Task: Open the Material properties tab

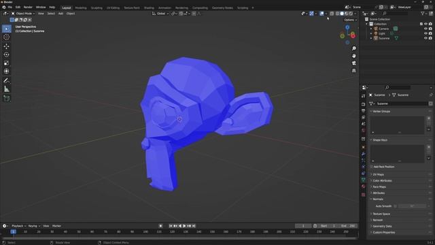Action: click(x=364, y=186)
